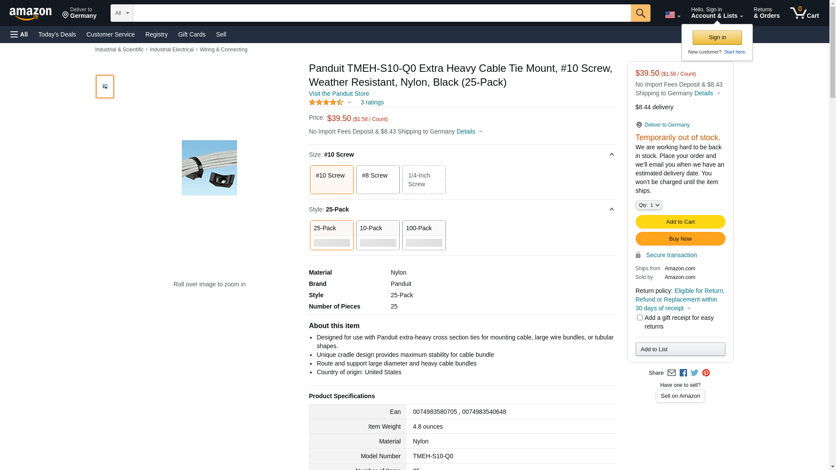
Task: Open the All hamburger menu
Action: [19, 34]
